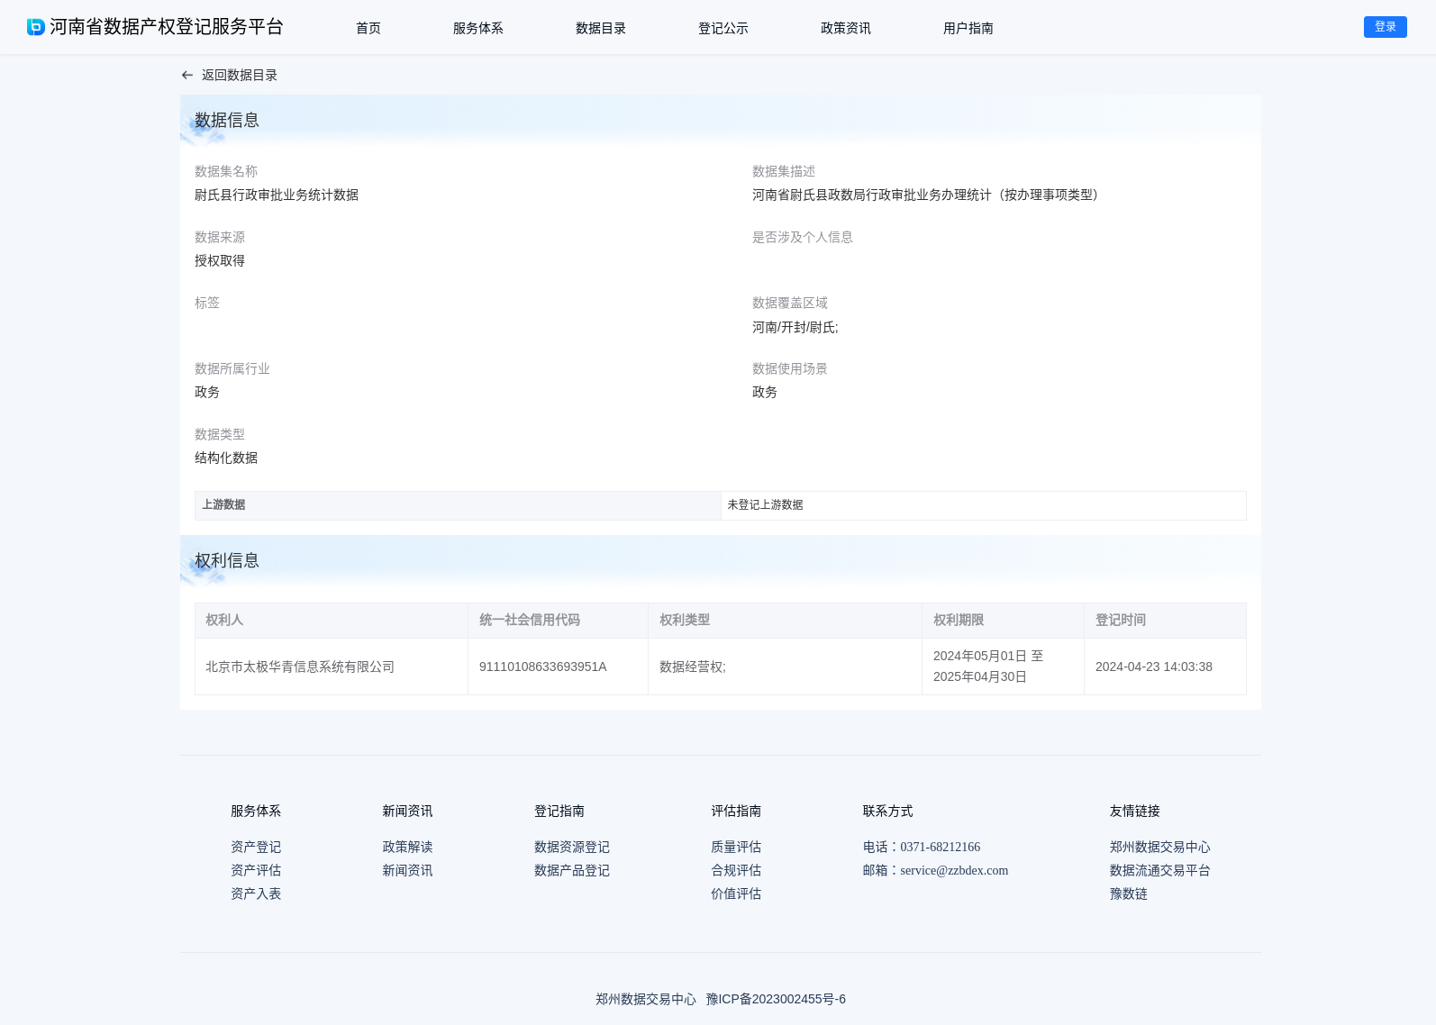Click footer heading 友情链接
1436x1025 pixels.
1135,811
